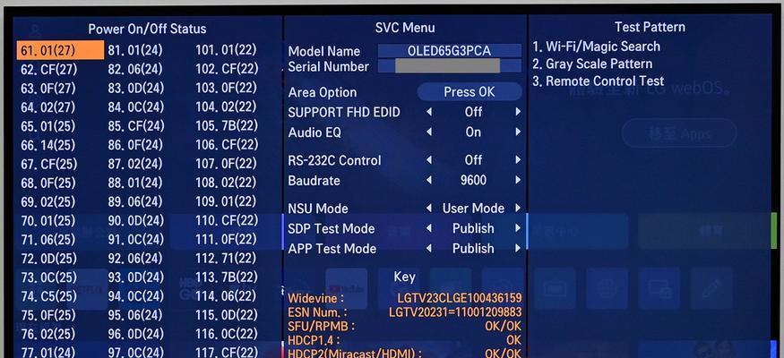Click the HDCP1.4 label
The height and width of the screenshot is (358, 784).
point(314,340)
